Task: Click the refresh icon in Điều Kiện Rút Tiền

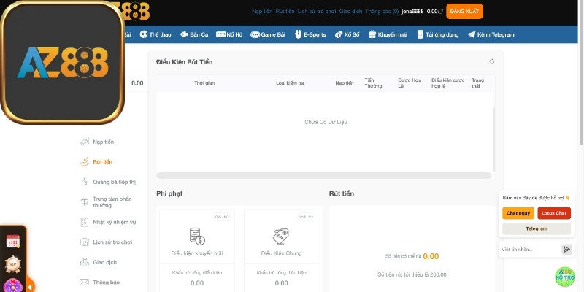Action: (491, 62)
